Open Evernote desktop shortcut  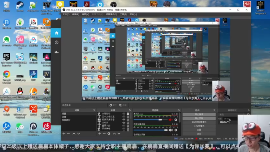tap(6, 41)
